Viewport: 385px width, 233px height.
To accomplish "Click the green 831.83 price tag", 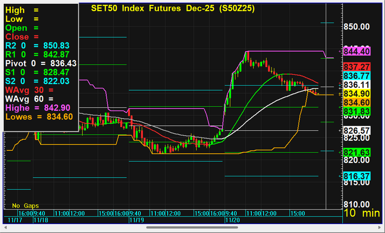I will point(357,111).
